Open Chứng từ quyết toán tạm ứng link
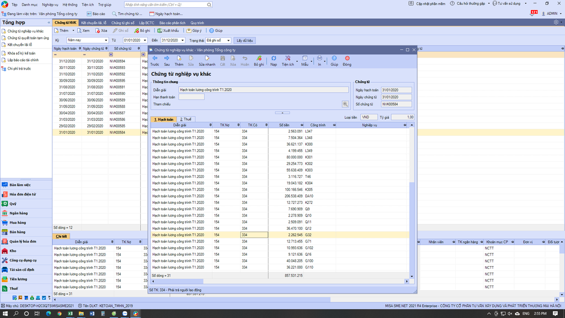The width and height of the screenshot is (565, 318). (28, 38)
